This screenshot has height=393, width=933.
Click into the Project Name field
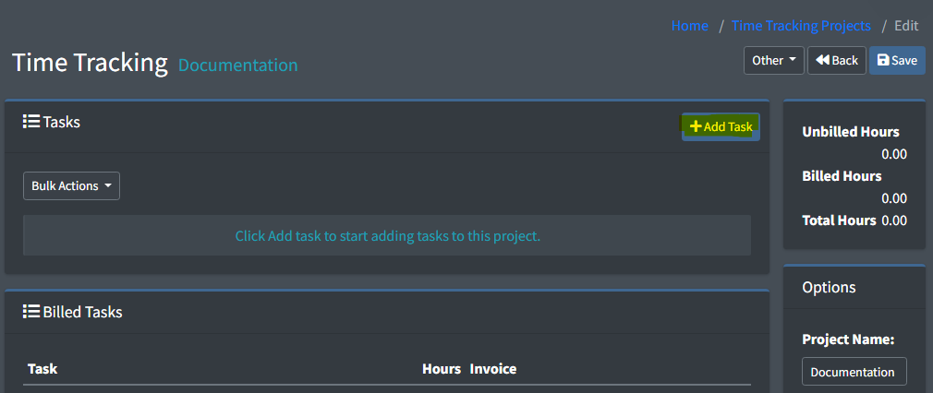coord(854,372)
